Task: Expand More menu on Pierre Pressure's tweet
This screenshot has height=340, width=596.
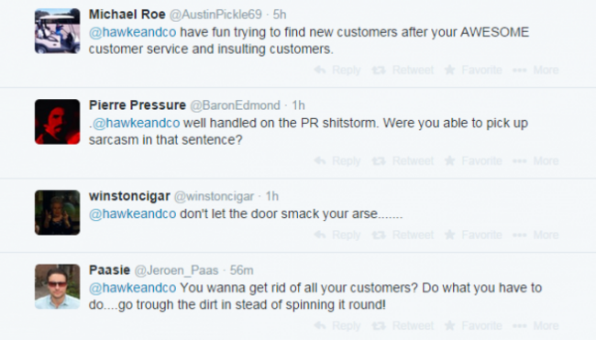Action: [535, 161]
